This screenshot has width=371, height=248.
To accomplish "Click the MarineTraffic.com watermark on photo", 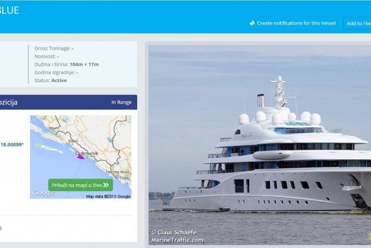I will click(178, 240).
